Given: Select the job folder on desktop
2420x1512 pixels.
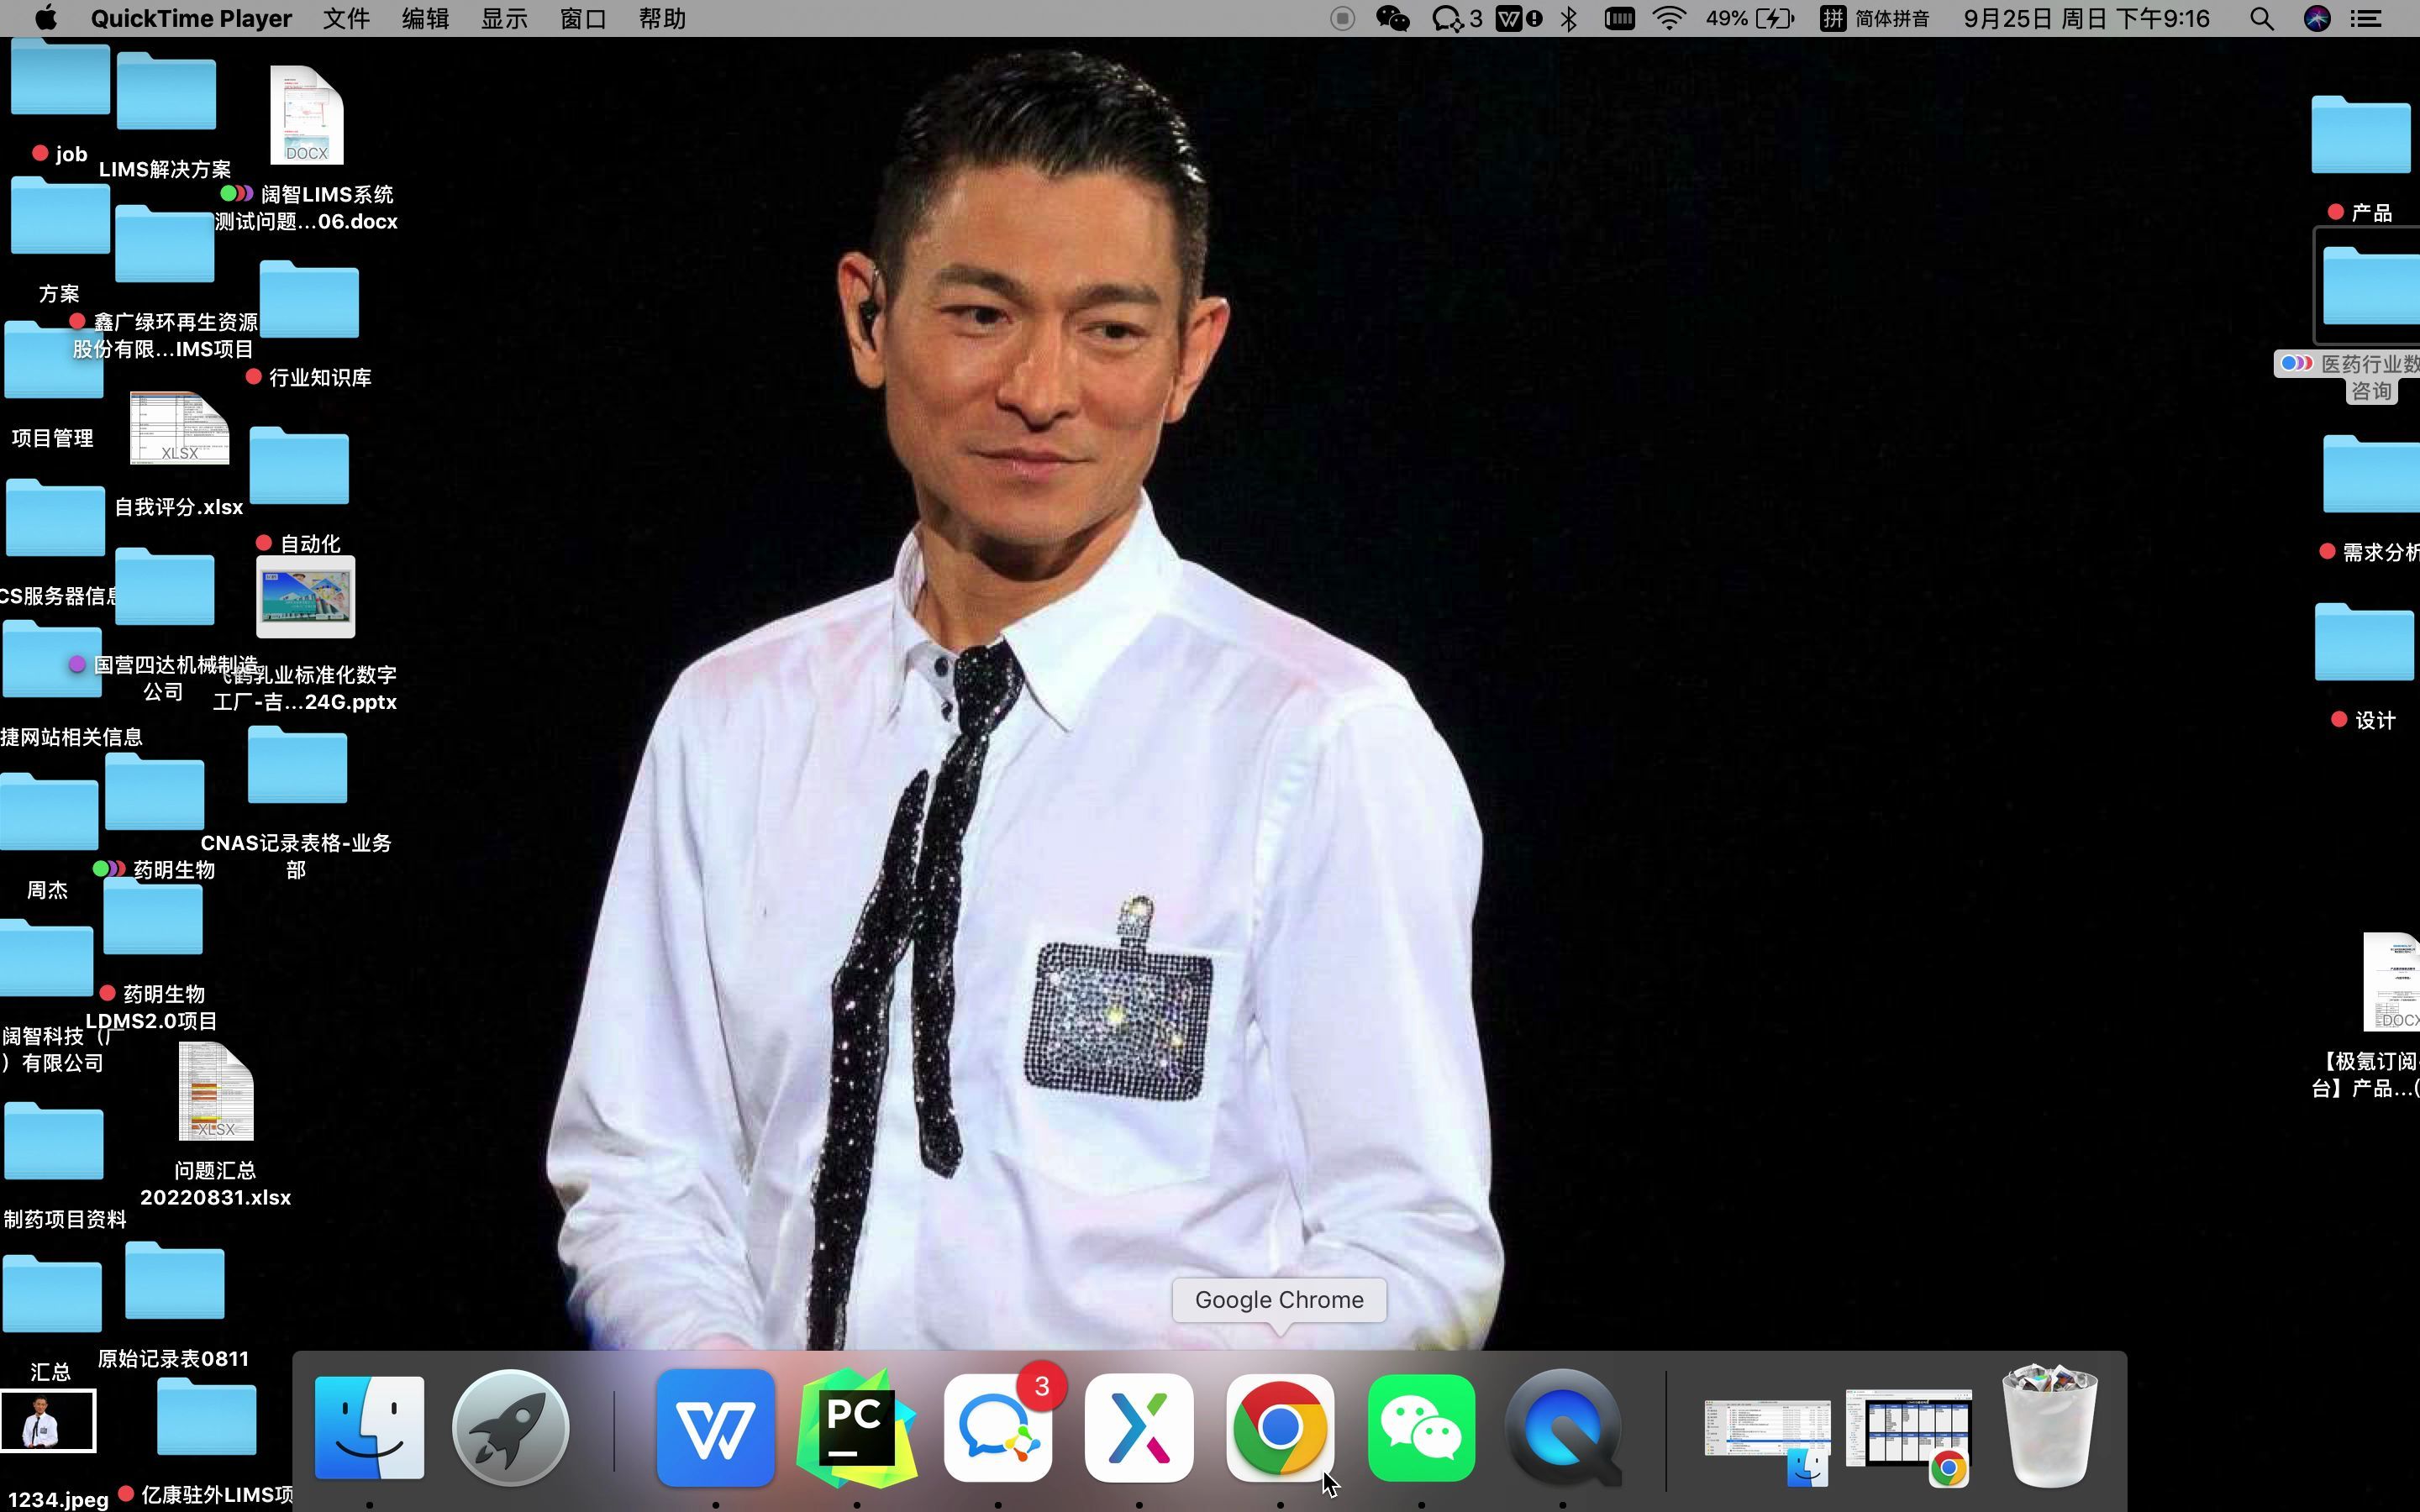Looking at the screenshot, I should coord(60,80).
